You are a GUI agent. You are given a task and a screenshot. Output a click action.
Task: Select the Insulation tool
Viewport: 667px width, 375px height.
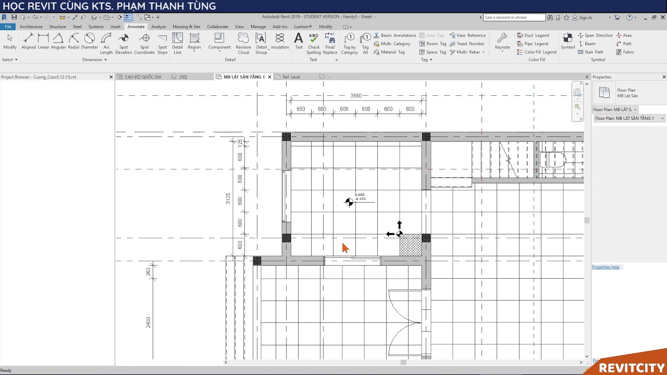click(280, 42)
